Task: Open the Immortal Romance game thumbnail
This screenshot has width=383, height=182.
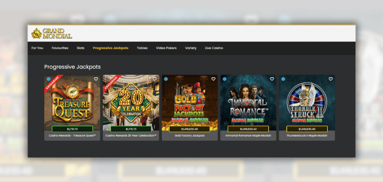Action: tap(248, 102)
